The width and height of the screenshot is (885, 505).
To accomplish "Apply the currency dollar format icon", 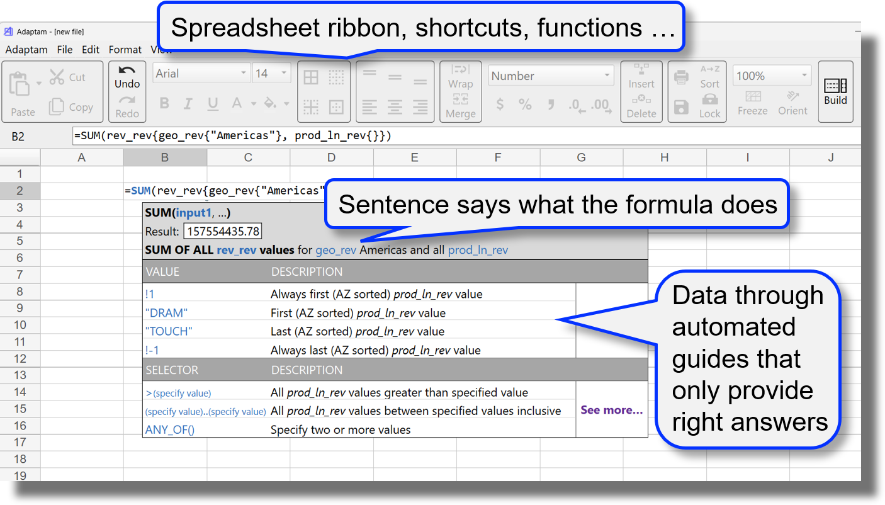I will click(x=499, y=105).
